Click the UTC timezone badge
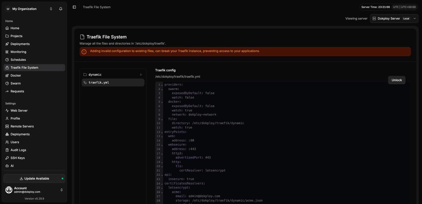Image resolution: width=422 pixels, height=204 pixels. [404, 7]
